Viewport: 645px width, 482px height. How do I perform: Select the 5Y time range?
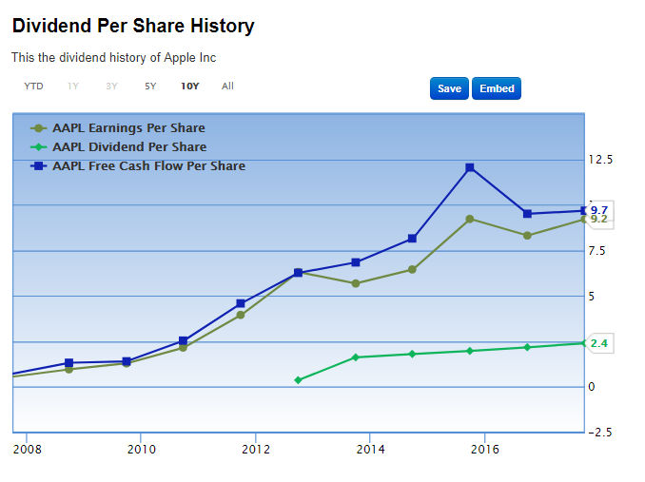150,87
